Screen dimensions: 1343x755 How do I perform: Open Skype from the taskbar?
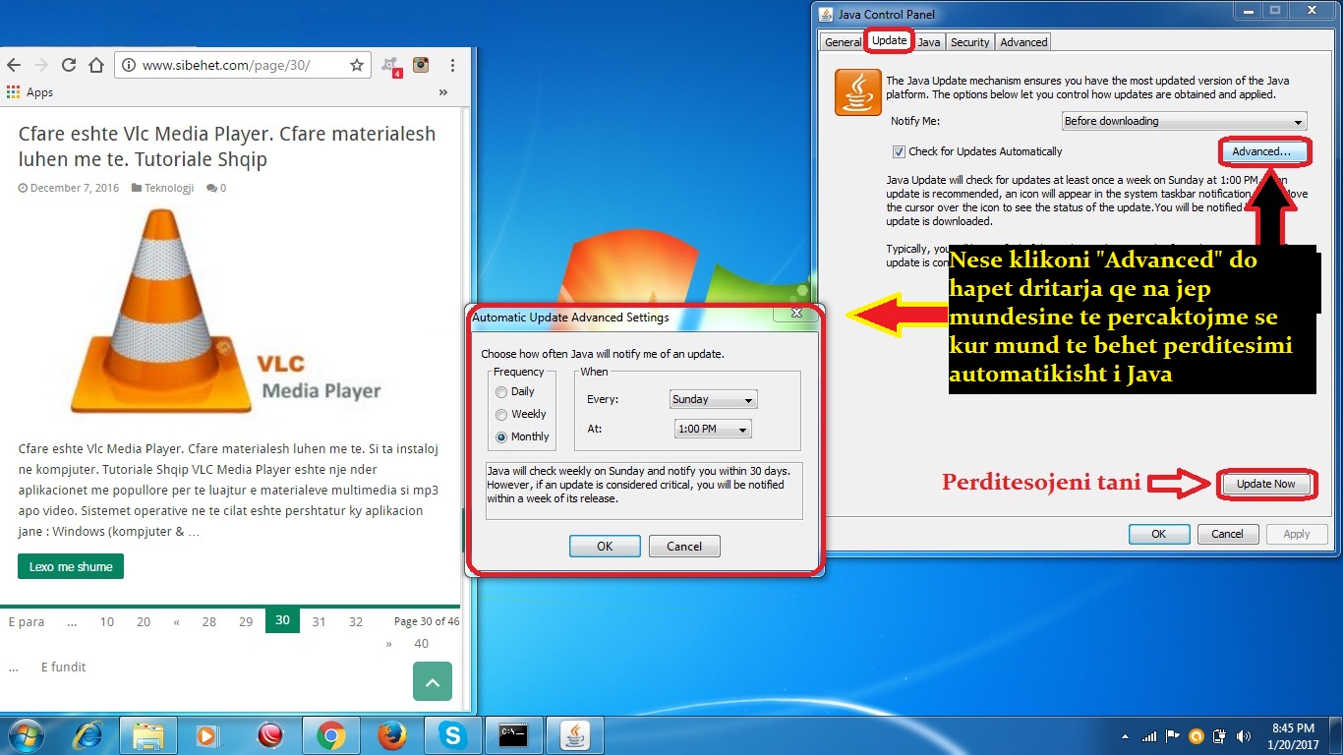click(452, 734)
